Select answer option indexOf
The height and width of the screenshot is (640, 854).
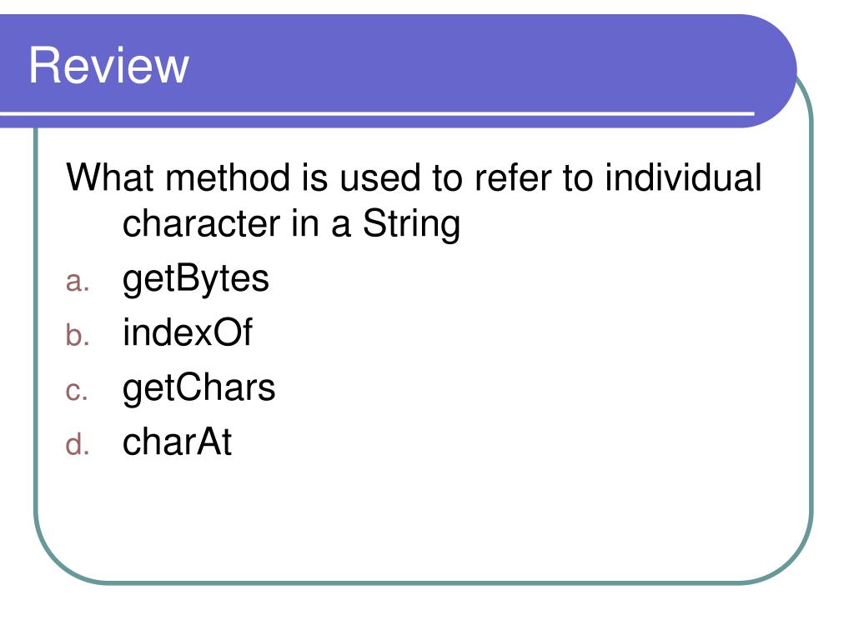[x=187, y=332]
